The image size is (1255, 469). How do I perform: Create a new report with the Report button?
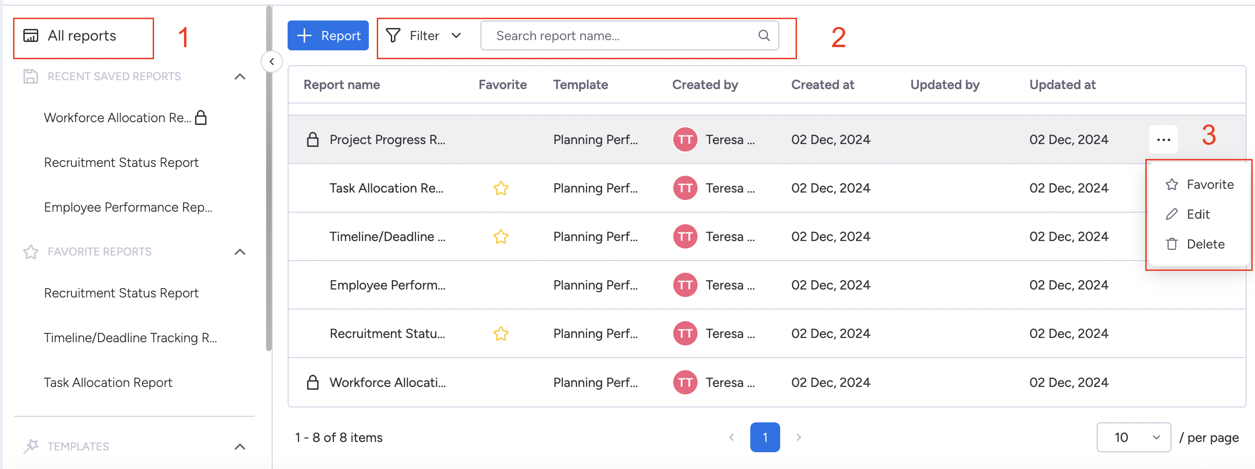(x=328, y=35)
